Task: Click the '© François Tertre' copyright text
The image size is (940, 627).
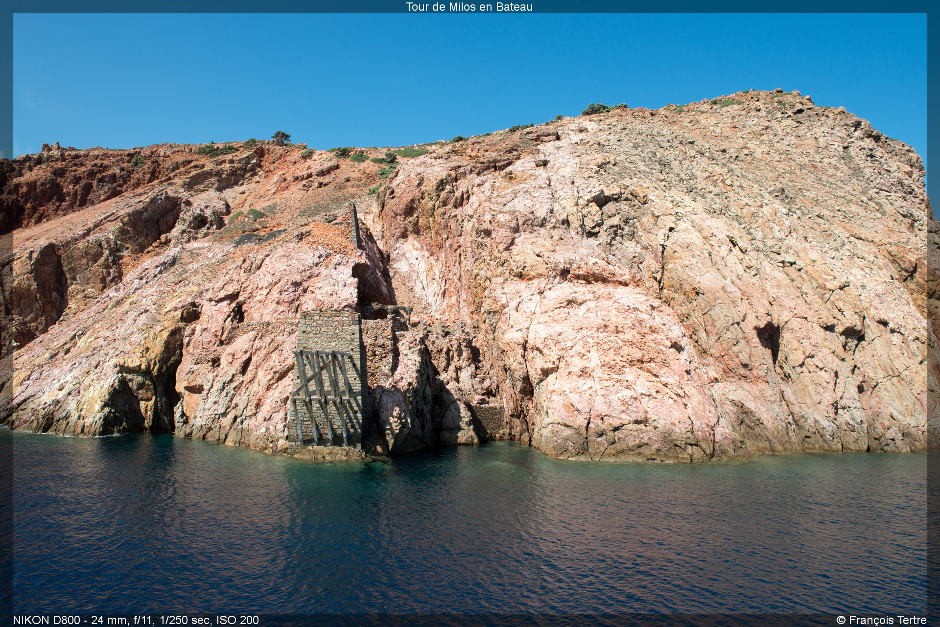Action: pos(882,620)
